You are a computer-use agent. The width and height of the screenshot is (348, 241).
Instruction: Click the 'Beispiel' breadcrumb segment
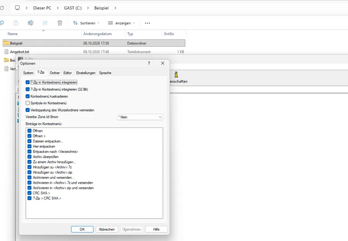tap(101, 8)
